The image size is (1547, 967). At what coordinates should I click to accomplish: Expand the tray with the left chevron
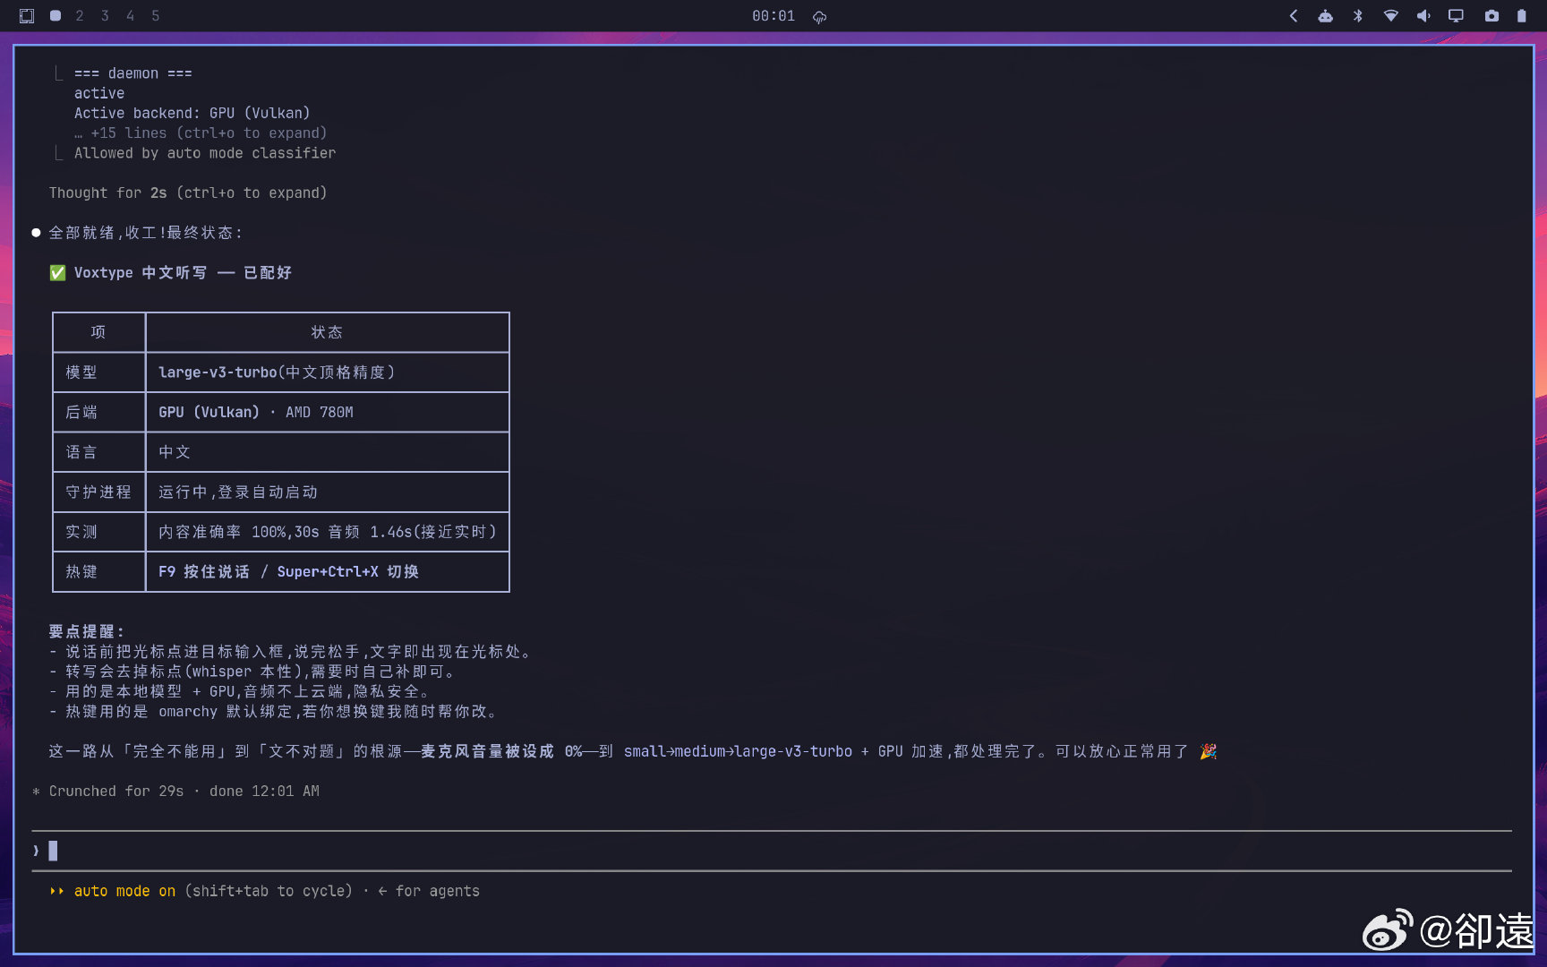pyautogui.click(x=1294, y=16)
